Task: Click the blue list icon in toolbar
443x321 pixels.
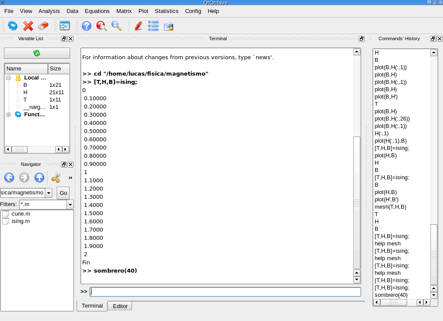Action: coord(154,26)
